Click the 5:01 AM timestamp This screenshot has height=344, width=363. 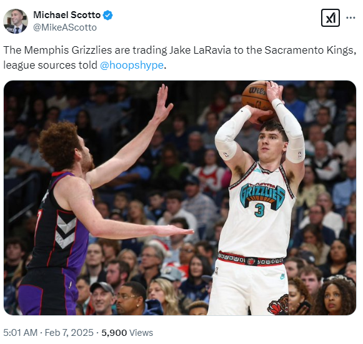(21, 332)
